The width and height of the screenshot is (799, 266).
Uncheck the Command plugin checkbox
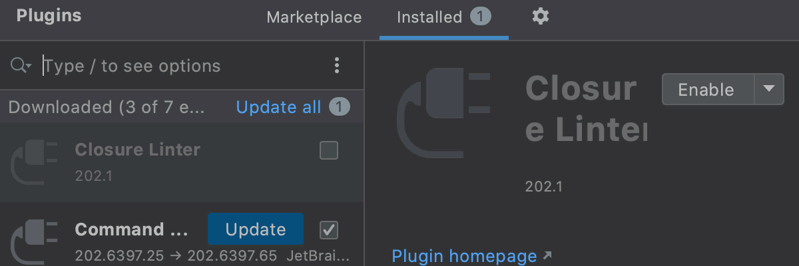coord(329,230)
